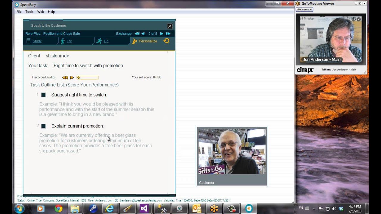This screenshot has height=214, width=381.
Task: Go to previous exchange arrow
Action: [143, 34]
